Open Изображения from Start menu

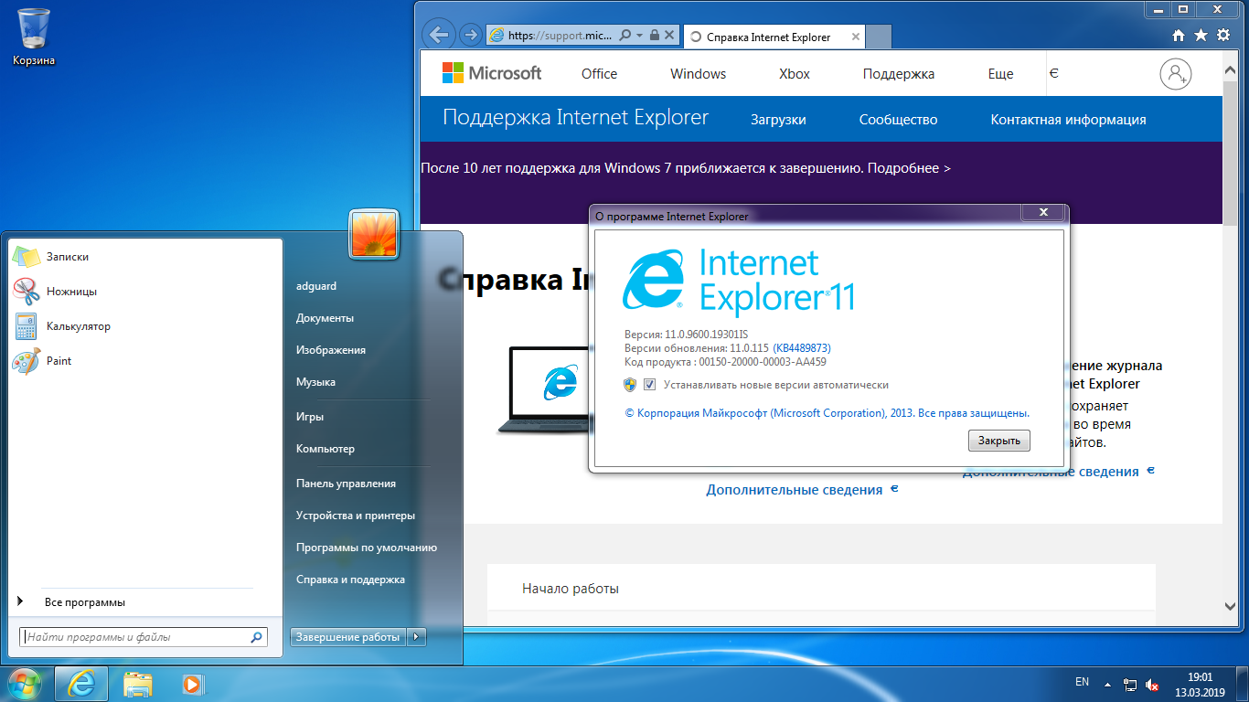[x=330, y=350]
